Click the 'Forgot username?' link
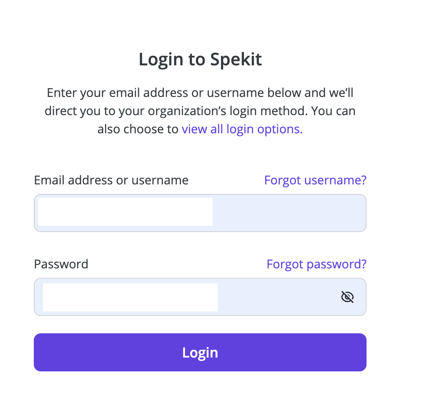This screenshot has height=419, width=422. pyautogui.click(x=315, y=180)
